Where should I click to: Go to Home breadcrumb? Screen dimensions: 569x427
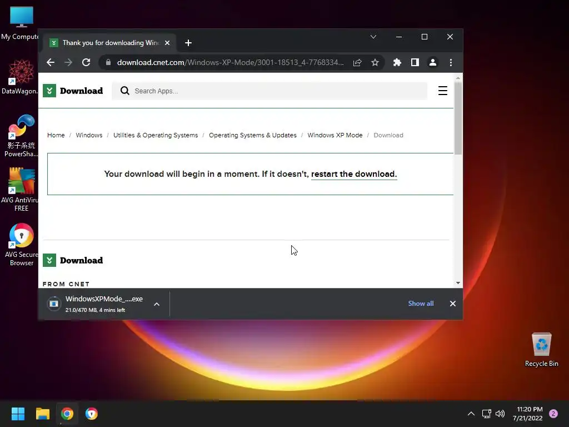(56, 135)
